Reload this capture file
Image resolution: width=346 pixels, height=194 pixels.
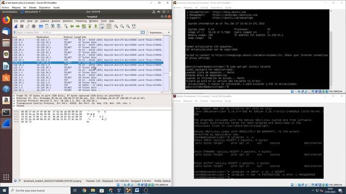click(59, 26)
